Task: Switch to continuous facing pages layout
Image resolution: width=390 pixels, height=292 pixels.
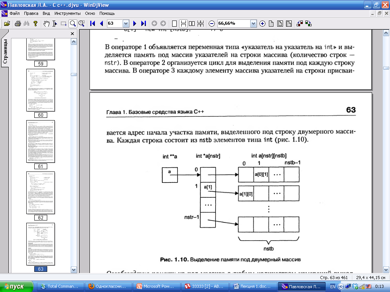Action: pos(200,24)
